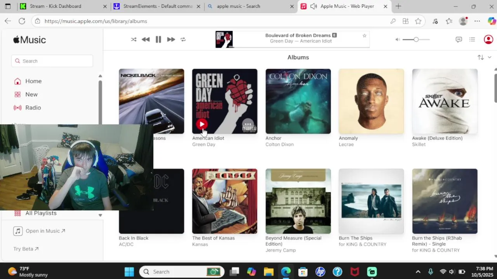Open Edge settings and more menu
Screen dimensions: 497x279
pos(477,21)
